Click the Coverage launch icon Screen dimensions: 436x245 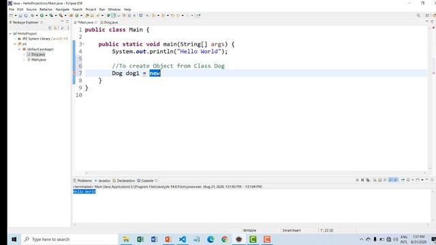click(x=51, y=16)
